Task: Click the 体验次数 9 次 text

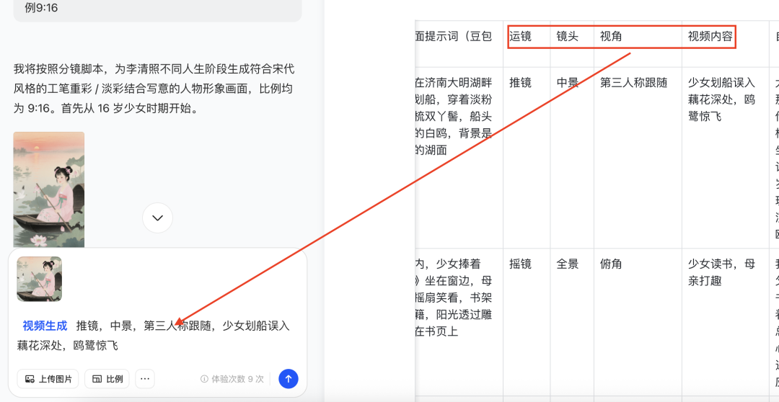Action: click(238, 379)
